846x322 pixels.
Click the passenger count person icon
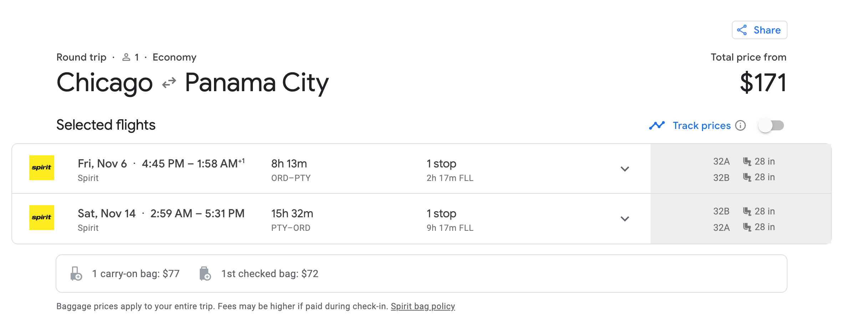click(126, 57)
